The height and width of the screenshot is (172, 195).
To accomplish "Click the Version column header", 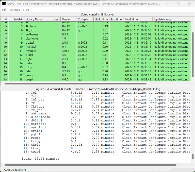I will (x=67, y=19).
